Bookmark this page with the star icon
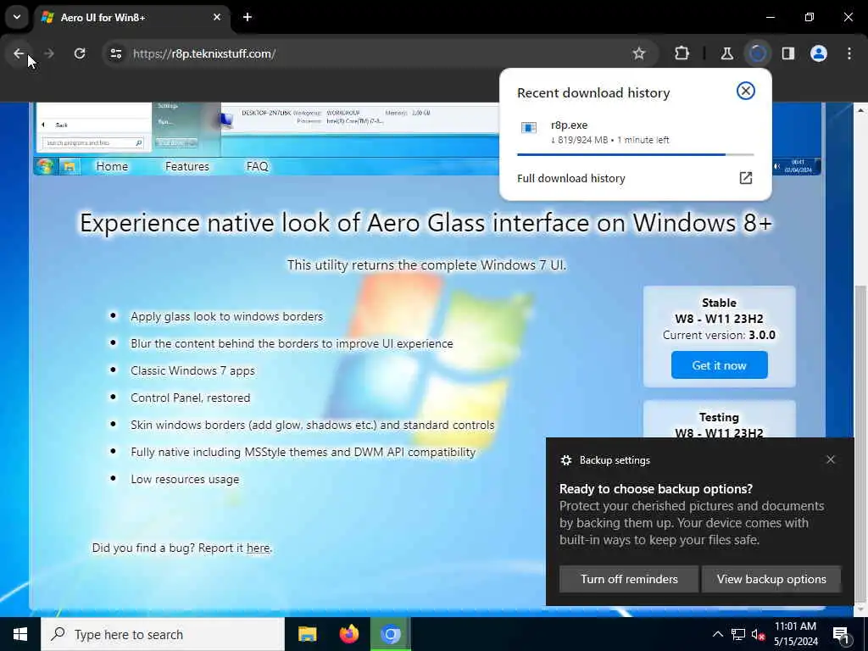Image resolution: width=868 pixels, height=651 pixels. (639, 53)
